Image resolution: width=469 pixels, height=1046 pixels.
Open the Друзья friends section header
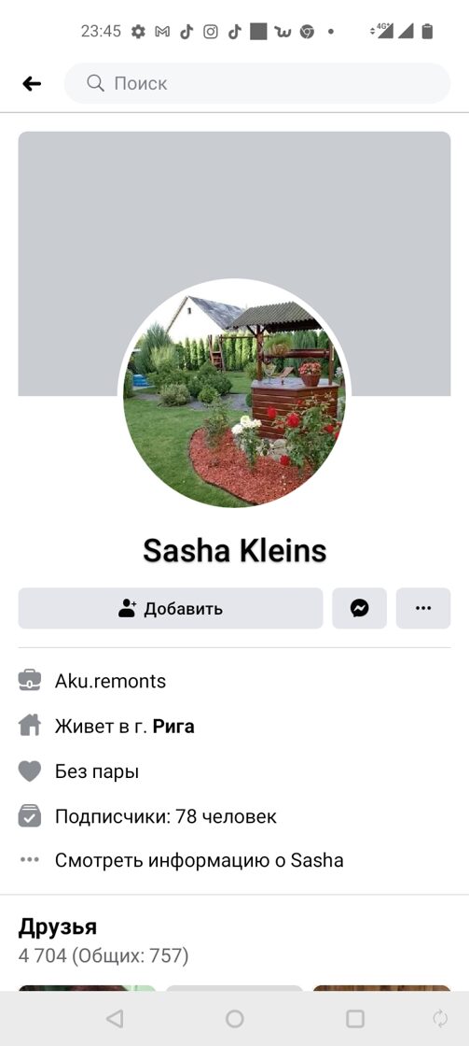[57, 926]
